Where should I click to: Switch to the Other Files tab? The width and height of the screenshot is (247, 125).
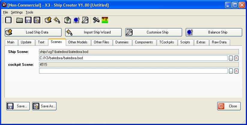(101, 42)
